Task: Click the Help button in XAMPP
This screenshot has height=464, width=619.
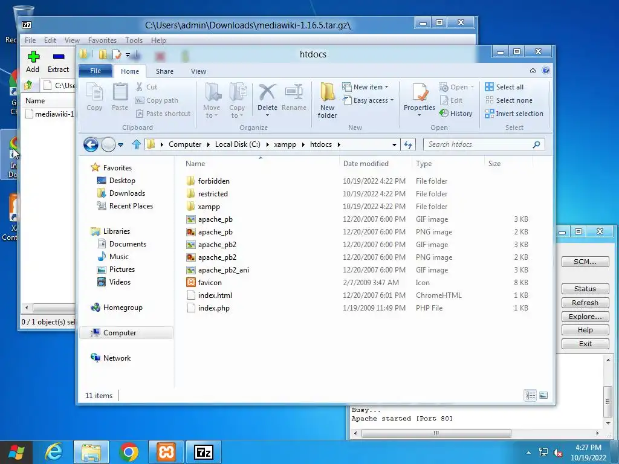Action: pos(585,330)
